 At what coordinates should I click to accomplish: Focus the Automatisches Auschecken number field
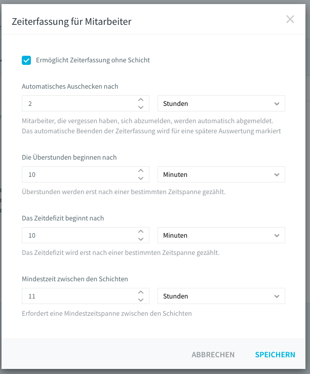80,103
